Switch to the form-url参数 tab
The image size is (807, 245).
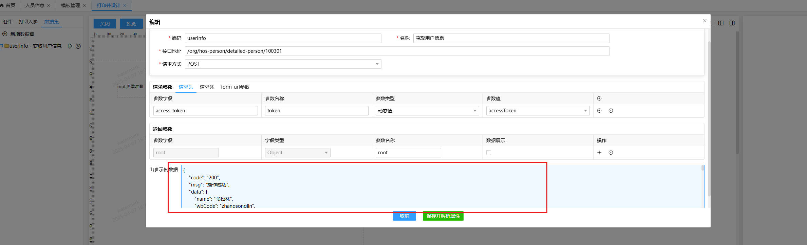[235, 87]
